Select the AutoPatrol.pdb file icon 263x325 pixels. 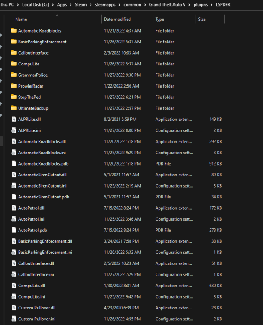[x=14, y=230]
